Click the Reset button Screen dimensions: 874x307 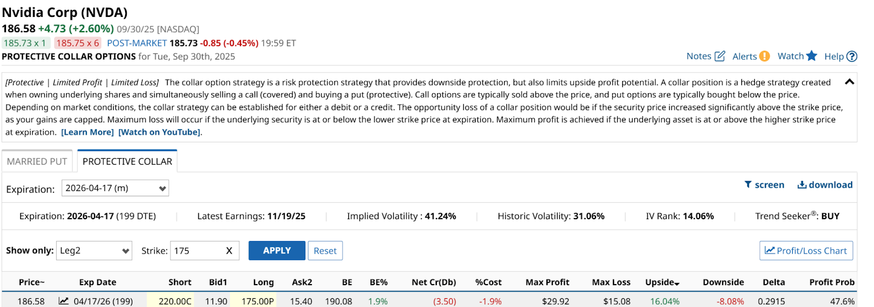(x=325, y=251)
